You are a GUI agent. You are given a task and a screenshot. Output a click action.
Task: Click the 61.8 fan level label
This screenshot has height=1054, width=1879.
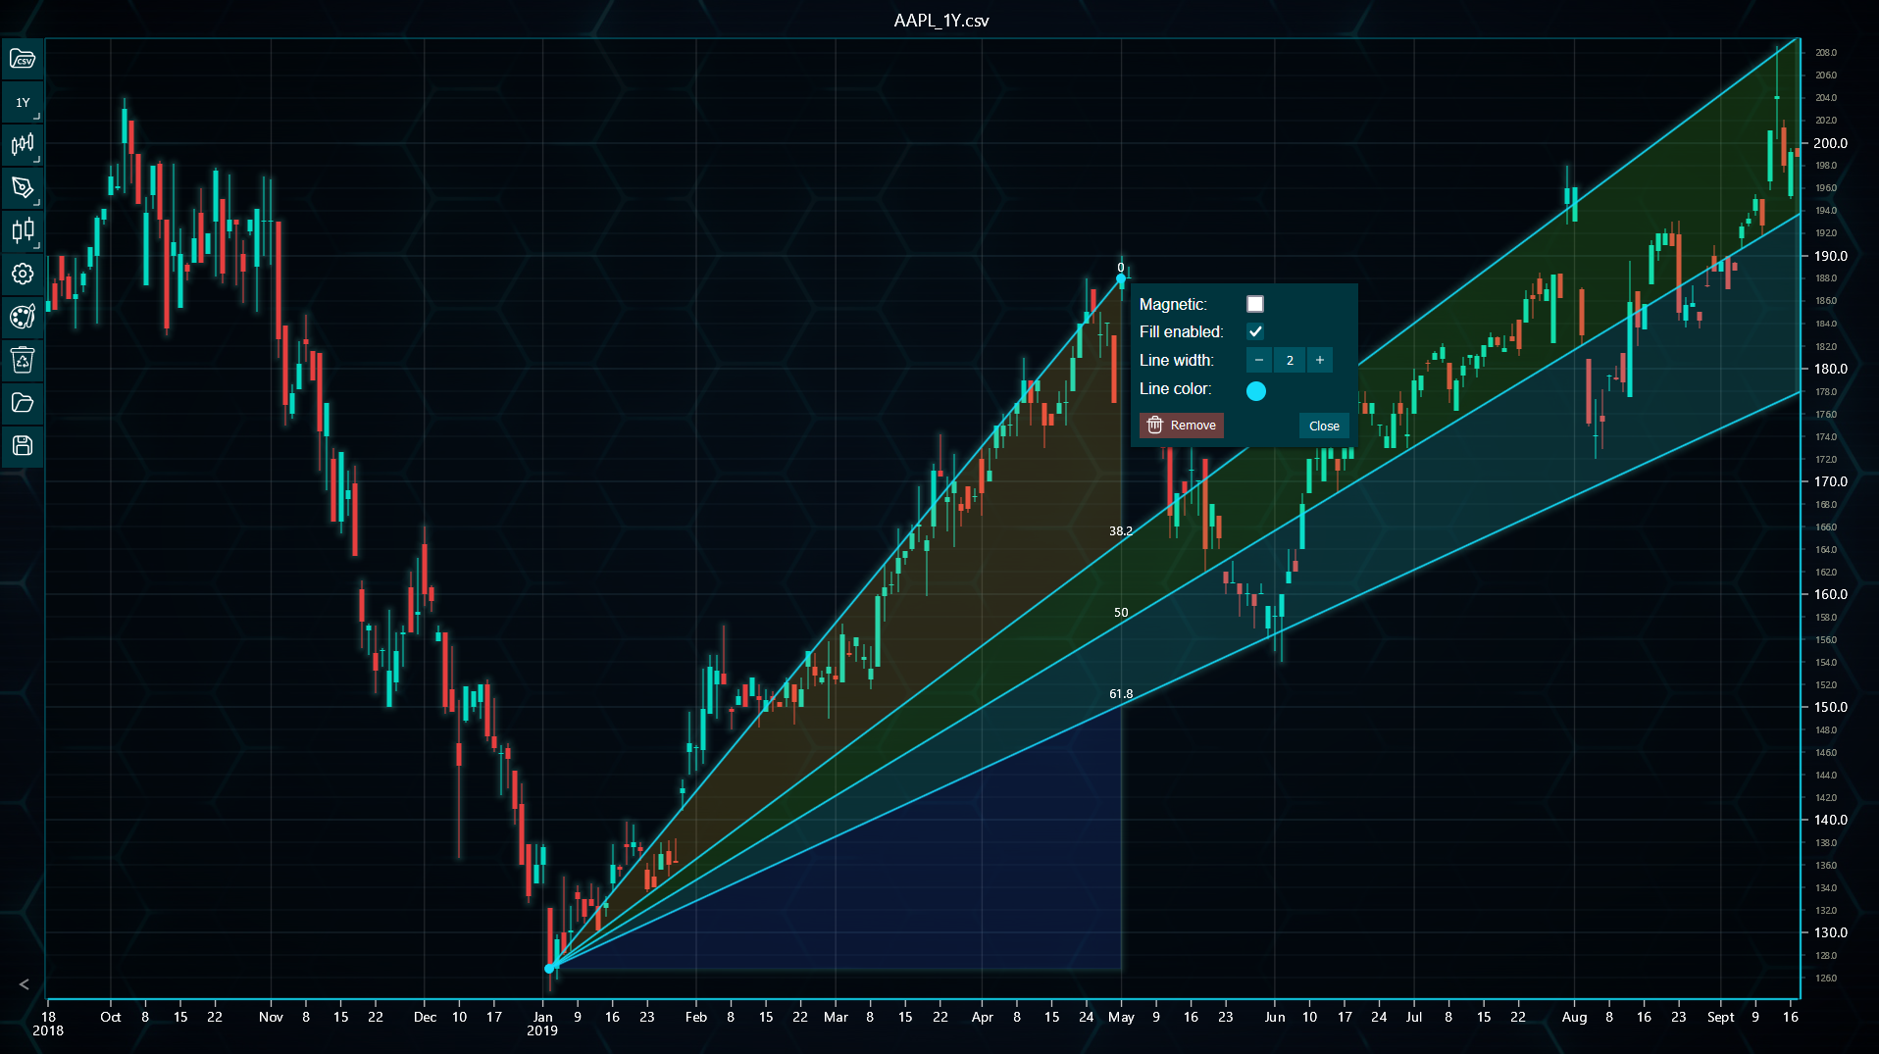click(1121, 693)
